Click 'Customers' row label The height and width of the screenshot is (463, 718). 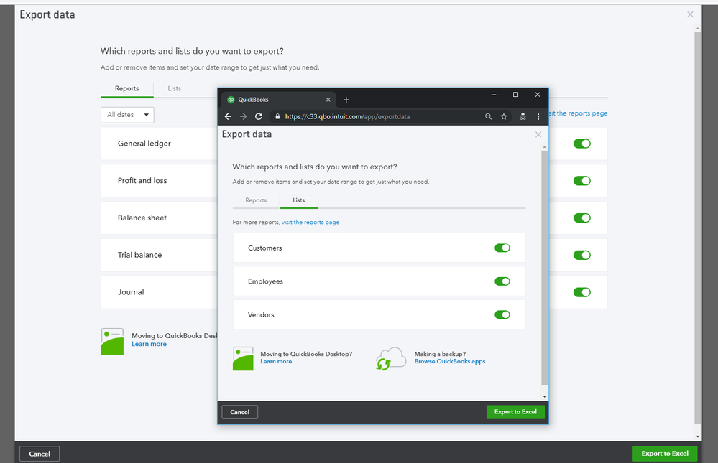pyautogui.click(x=264, y=248)
